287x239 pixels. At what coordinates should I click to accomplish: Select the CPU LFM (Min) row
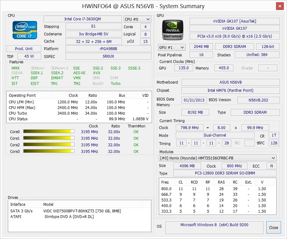pyautogui.click(x=79, y=102)
